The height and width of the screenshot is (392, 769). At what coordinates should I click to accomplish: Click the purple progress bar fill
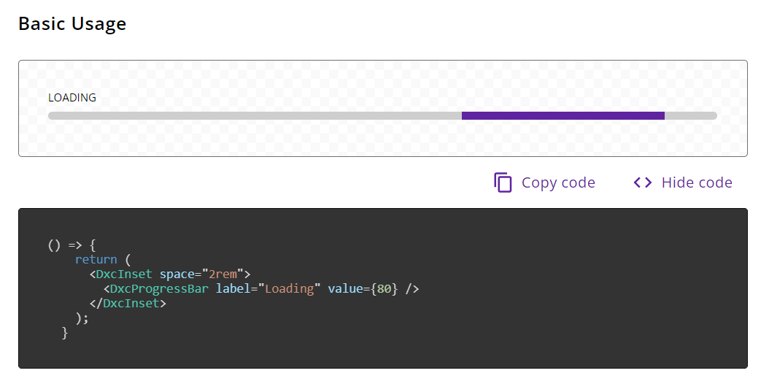[x=563, y=116]
